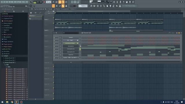Click the add pattern plus button

[88, 6]
